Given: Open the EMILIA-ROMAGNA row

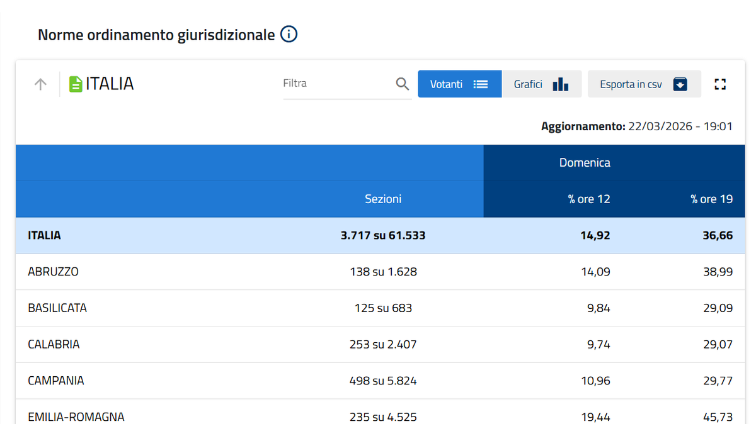Looking at the screenshot, I should (380, 412).
